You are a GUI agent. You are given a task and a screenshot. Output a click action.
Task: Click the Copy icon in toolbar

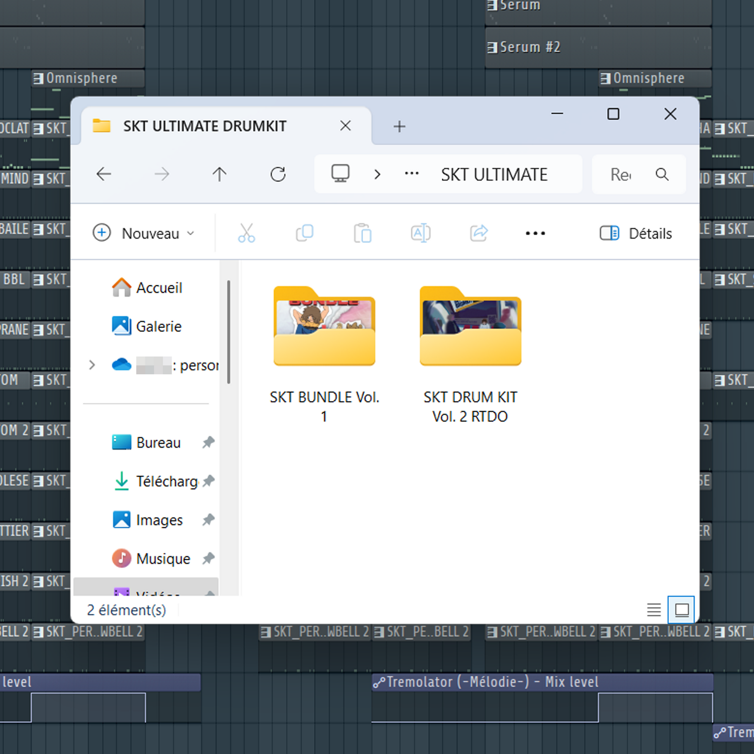tap(305, 233)
